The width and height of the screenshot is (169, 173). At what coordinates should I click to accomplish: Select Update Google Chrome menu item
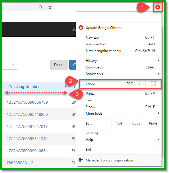pyautogui.click(x=119, y=28)
